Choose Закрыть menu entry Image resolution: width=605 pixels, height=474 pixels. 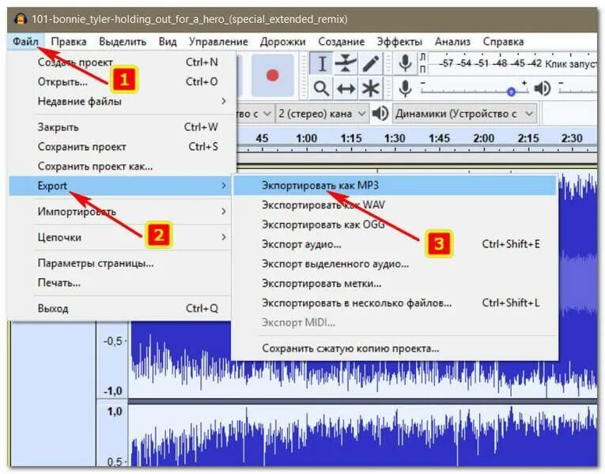[123, 126]
